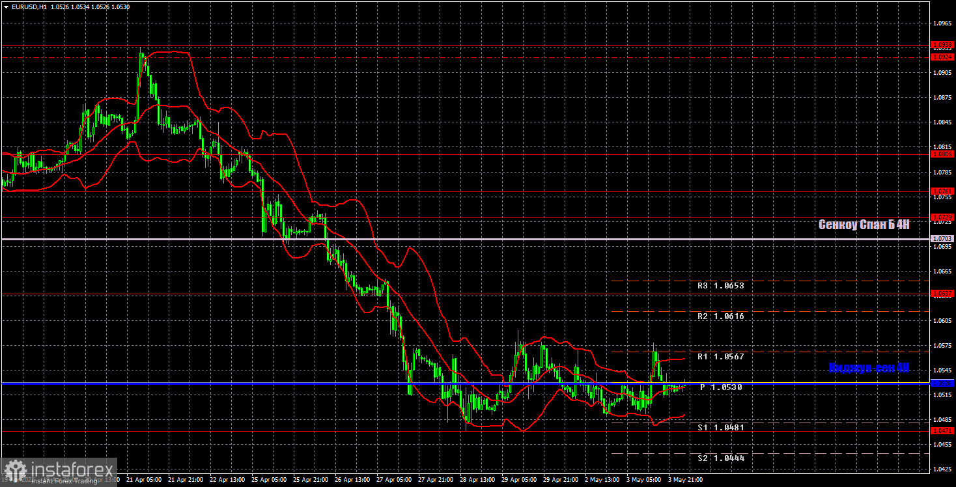Click the 21 Apr 05:00 time label
Viewport: 956px width, 487px height.
(143, 479)
